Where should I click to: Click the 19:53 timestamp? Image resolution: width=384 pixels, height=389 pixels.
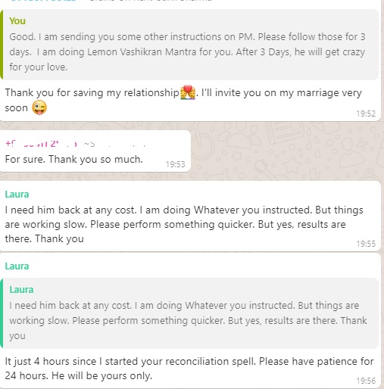(176, 164)
